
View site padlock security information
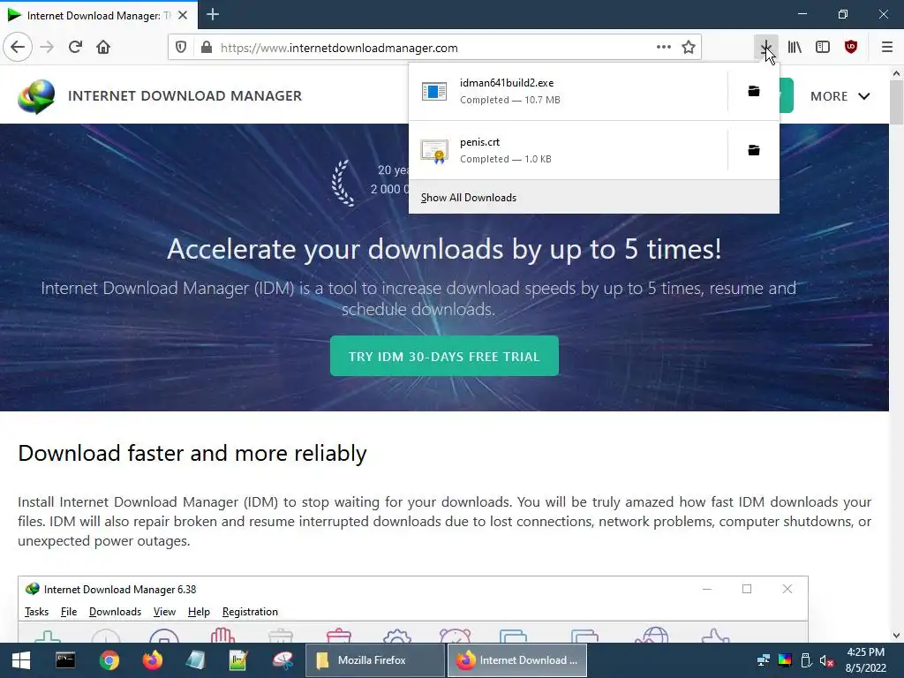pos(207,48)
